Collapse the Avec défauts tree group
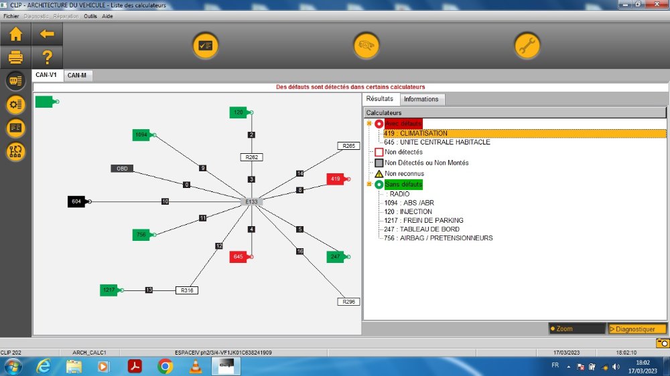 click(x=368, y=124)
